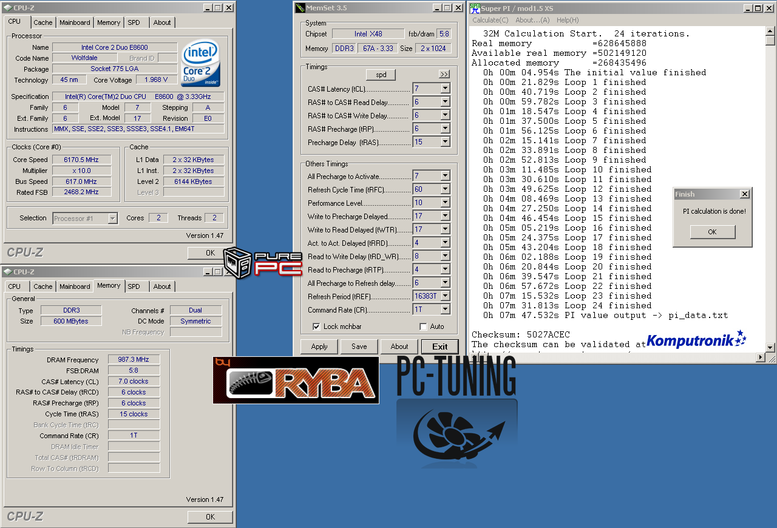Close the Finish dialog with X
Viewport: 777px width, 528px height.
[x=744, y=194]
